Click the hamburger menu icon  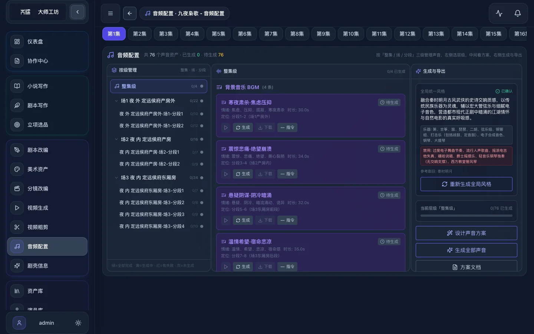point(110,13)
